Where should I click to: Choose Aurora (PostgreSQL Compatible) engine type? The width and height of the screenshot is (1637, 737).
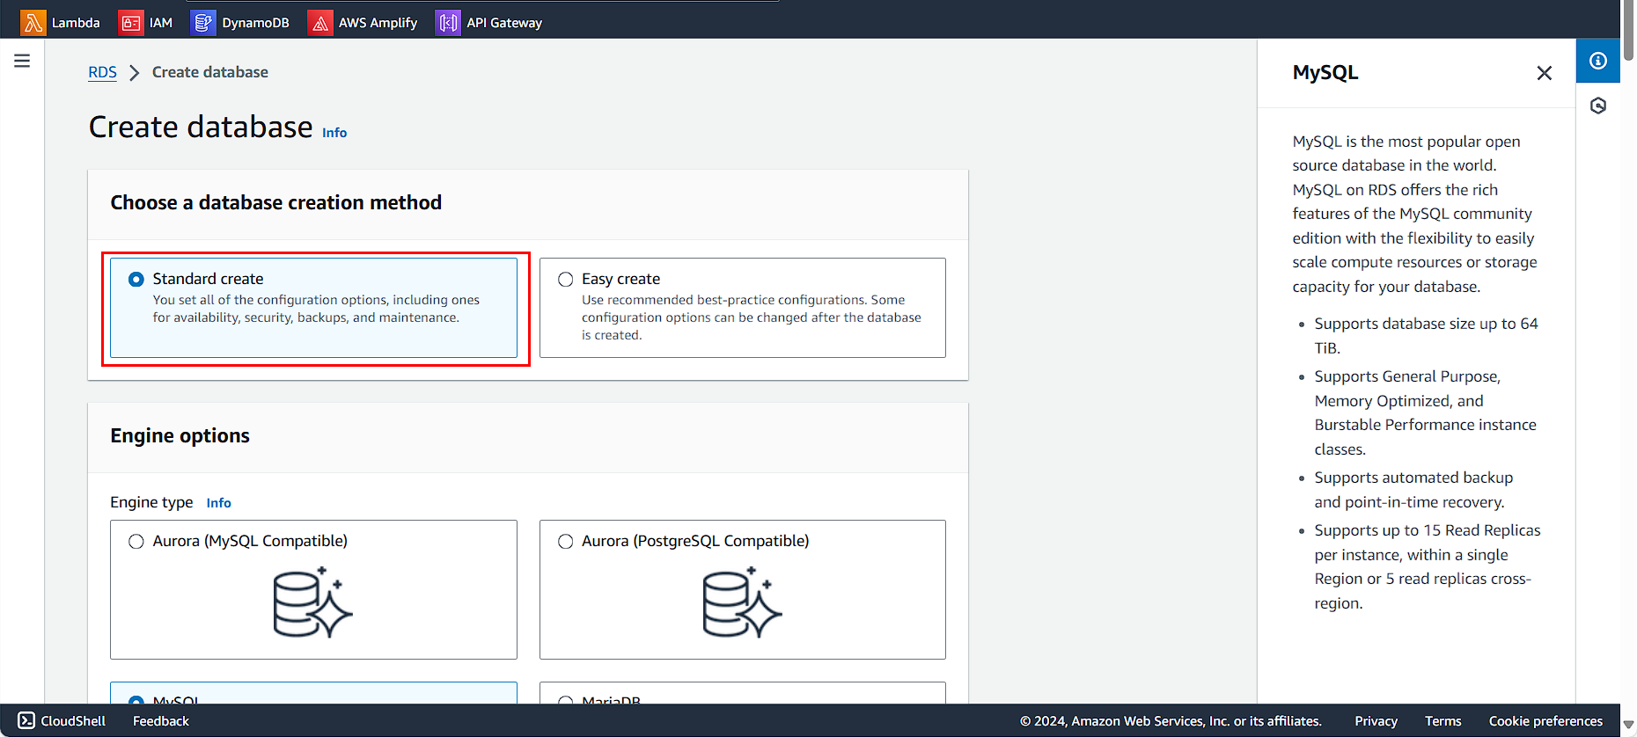pos(566,542)
